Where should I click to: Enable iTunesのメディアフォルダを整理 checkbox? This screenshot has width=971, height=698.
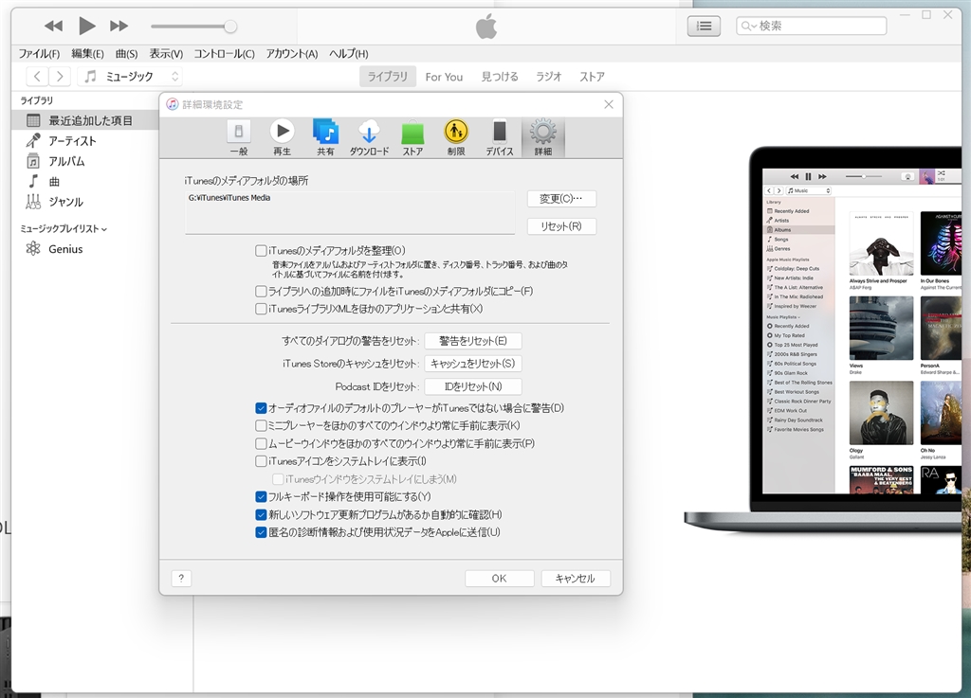point(261,250)
